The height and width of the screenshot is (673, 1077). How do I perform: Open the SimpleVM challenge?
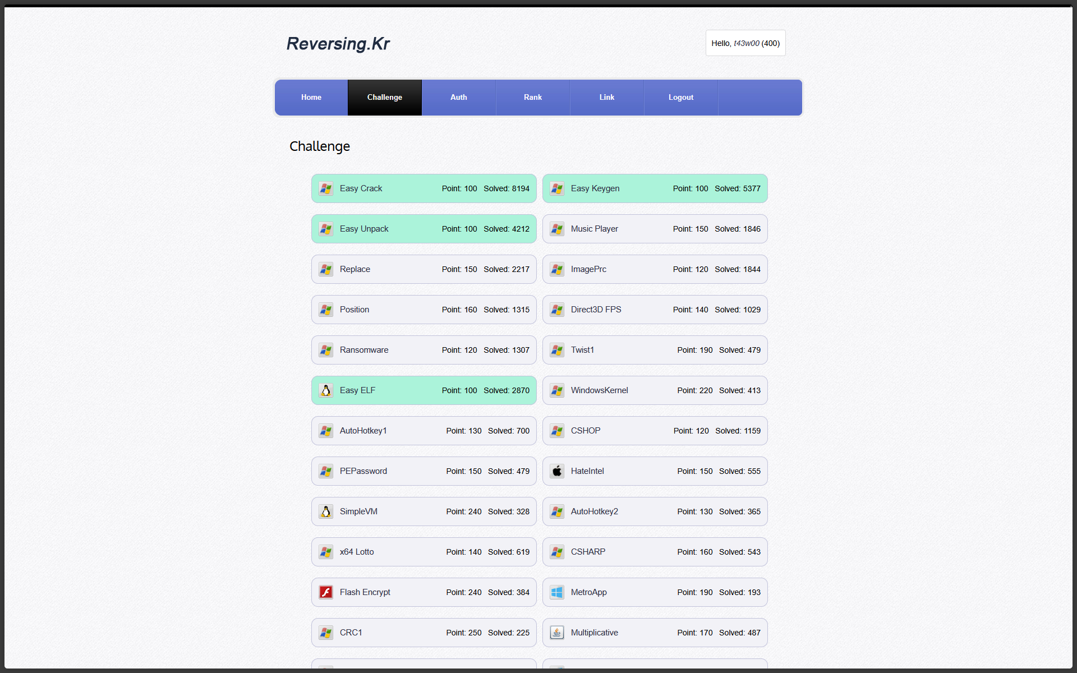(x=424, y=511)
